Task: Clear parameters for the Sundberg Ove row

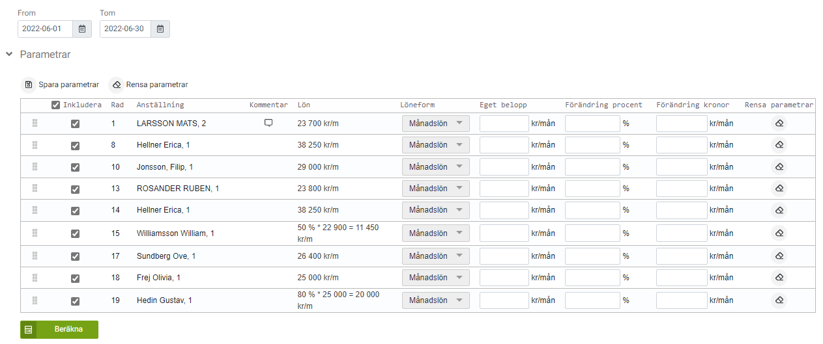Action: [779, 256]
